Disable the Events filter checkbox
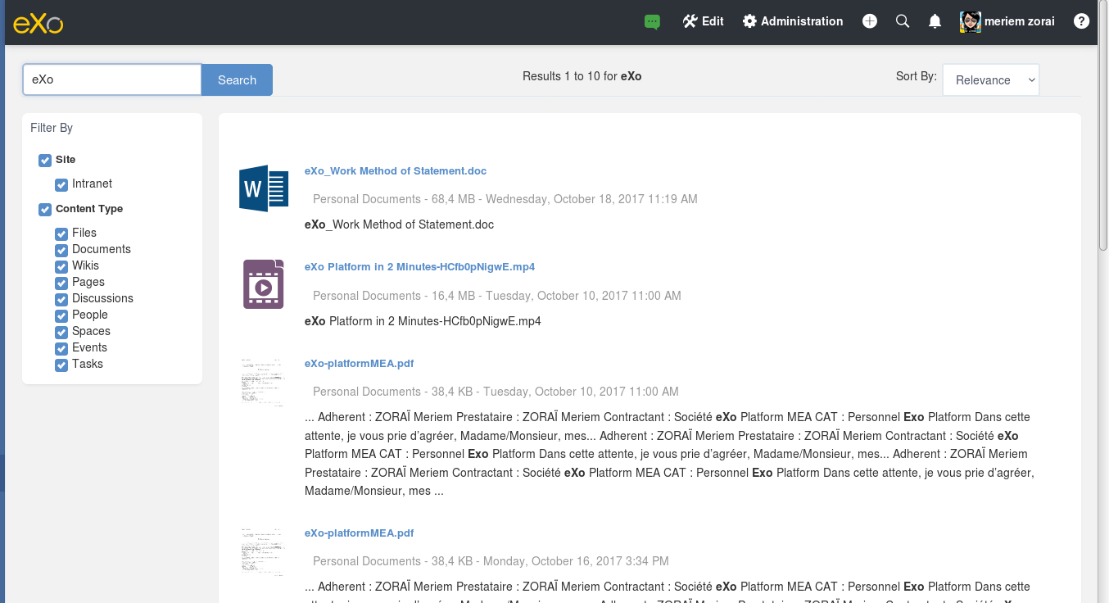 [61, 349]
